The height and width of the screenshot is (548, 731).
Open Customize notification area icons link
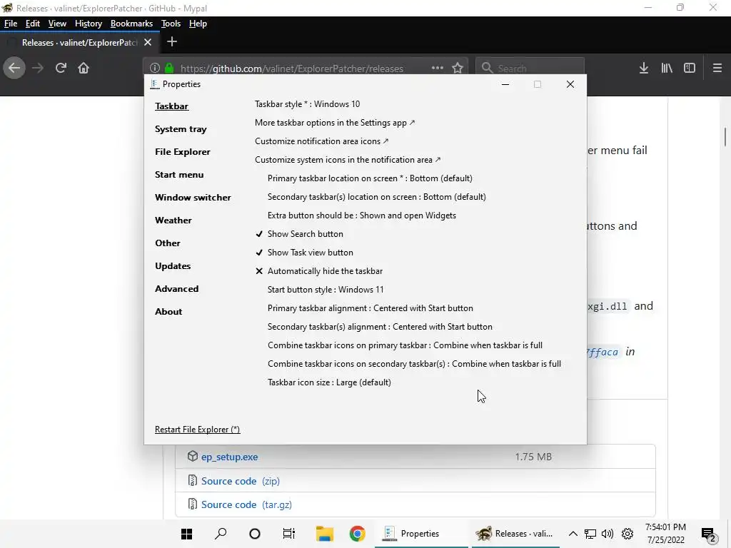click(321, 141)
